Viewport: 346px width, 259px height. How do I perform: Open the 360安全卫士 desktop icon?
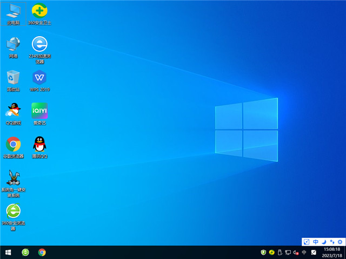pos(39,11)
